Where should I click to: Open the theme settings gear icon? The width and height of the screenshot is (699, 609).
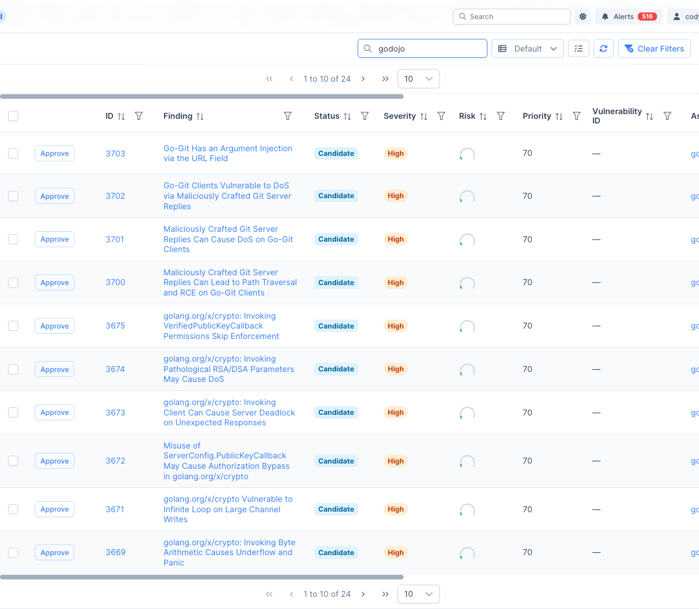click(582, 17)
